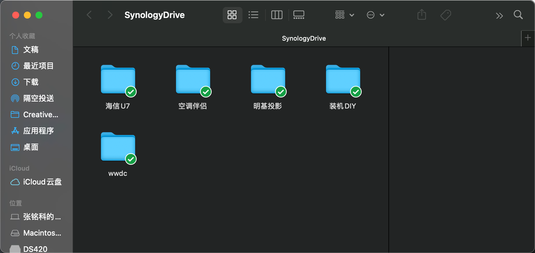The height and width of the screenshot is (253, 535).
Task: Switch to gallery view
Action: coord(299,15)
